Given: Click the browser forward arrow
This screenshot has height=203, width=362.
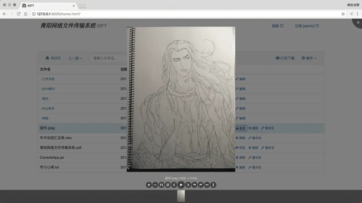Looking at the screenshot, I should [x=11, y=14].
